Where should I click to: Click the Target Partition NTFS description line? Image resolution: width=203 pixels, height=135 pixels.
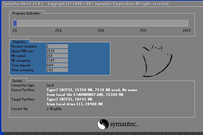[69, 99]
